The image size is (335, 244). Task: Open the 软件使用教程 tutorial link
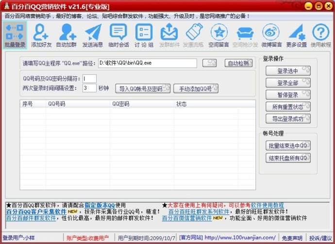(x=268, y=205)
